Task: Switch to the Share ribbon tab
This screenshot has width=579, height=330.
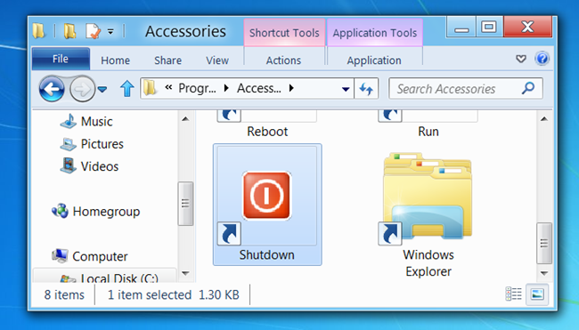Action: coord(167,60)
